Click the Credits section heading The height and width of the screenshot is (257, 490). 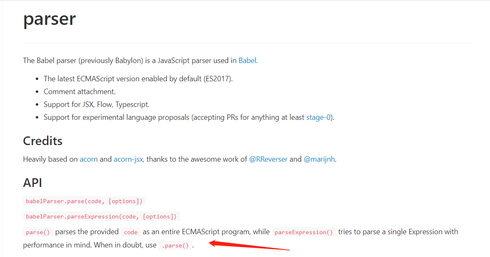point(43,141)
